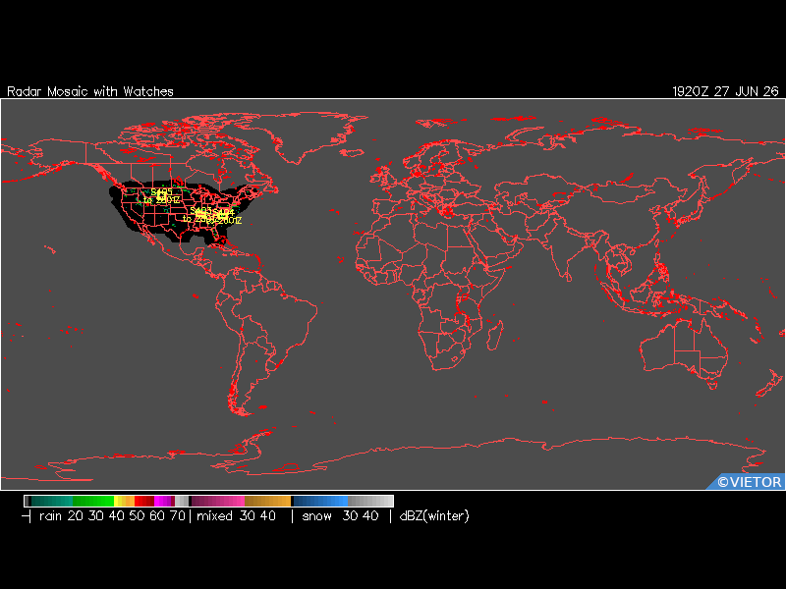Image resolution: width=786 pixels, height=589 pixels.
Task: Click the rain scale value 70
Action: [178, 516]
